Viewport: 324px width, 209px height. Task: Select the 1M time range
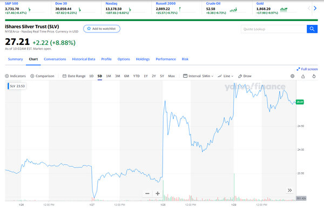click(x=109, y=76)
